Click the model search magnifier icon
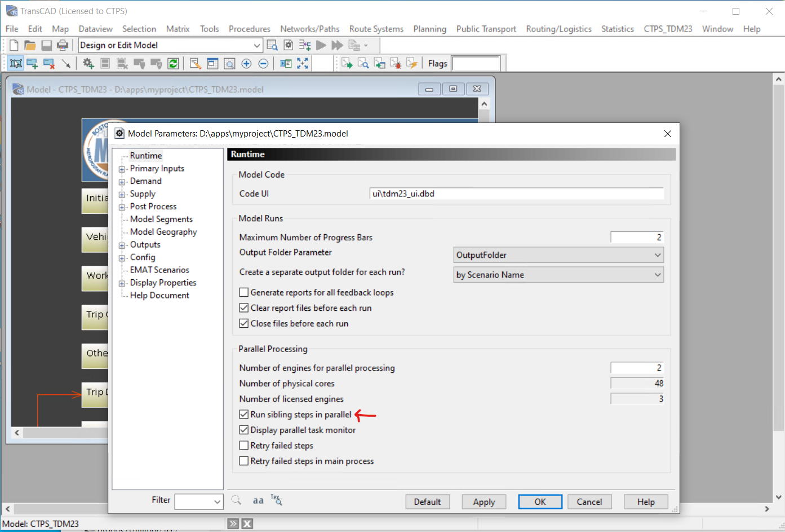785x532 pixels. point(272,45)
